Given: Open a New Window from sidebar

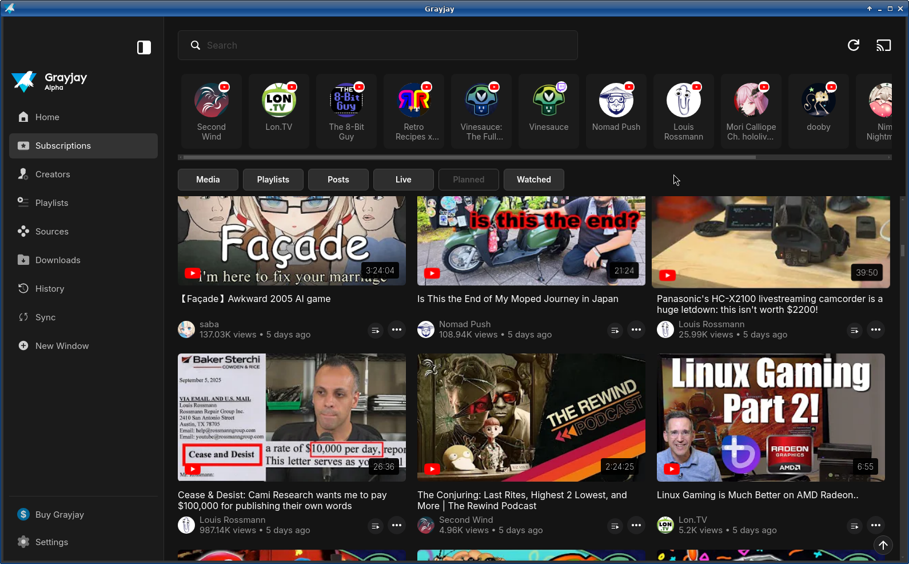Looking at the screenshot, I should coord(83,346).
